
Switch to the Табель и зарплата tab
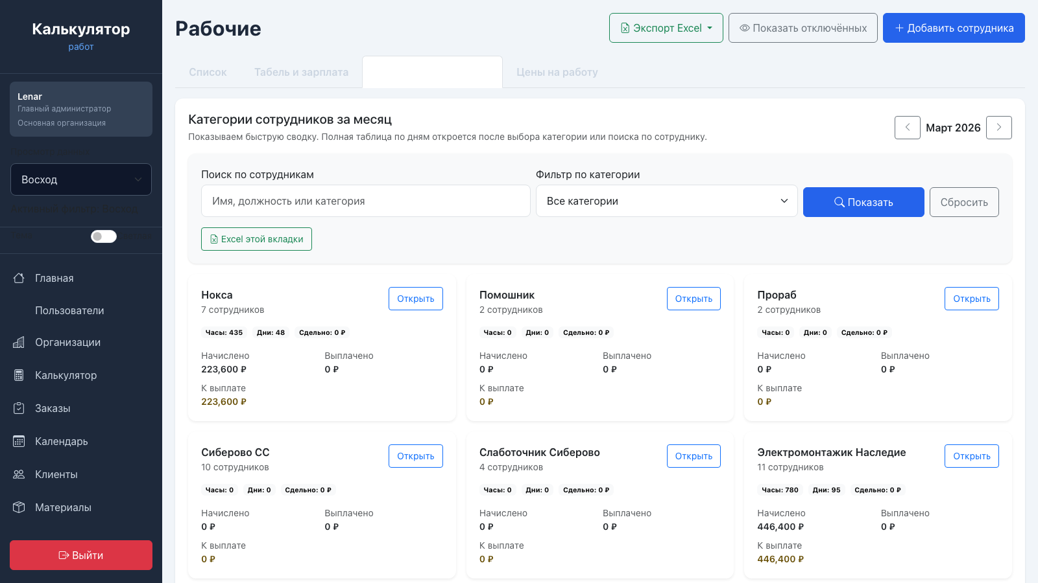pyautogui.click(x=301, y=72)
